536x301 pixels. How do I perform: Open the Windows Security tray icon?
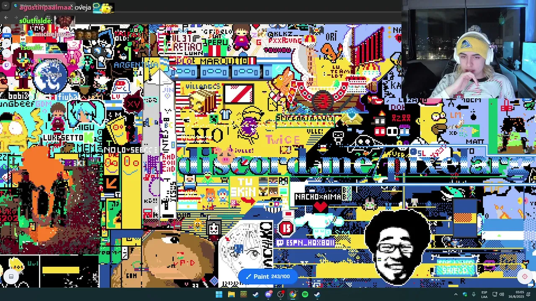coord(465,294)
